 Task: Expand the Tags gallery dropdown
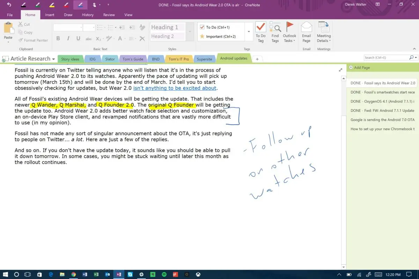(249, 32)
